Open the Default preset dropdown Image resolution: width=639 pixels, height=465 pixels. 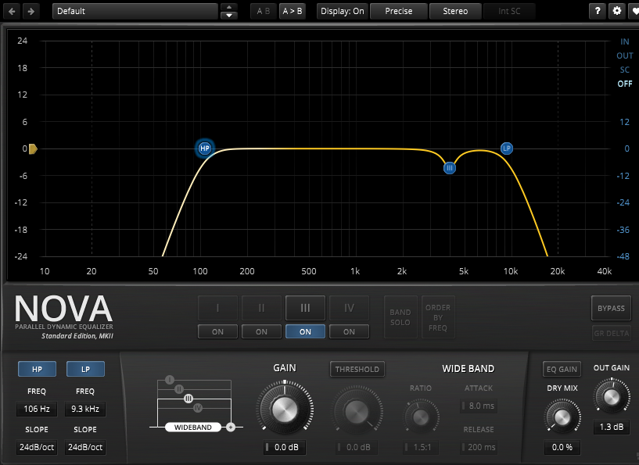pos(135,12)
